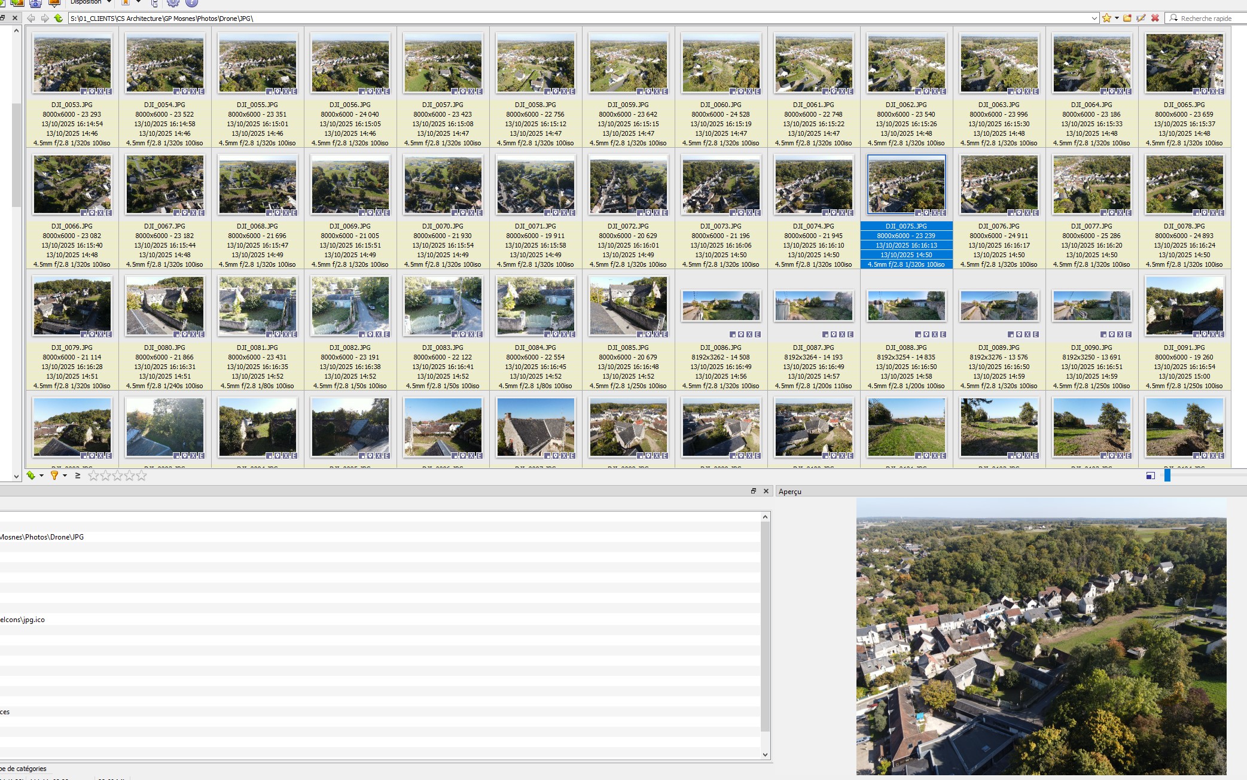Click '8192x3262 - 14 508' size text

click(x=721, y=357)
